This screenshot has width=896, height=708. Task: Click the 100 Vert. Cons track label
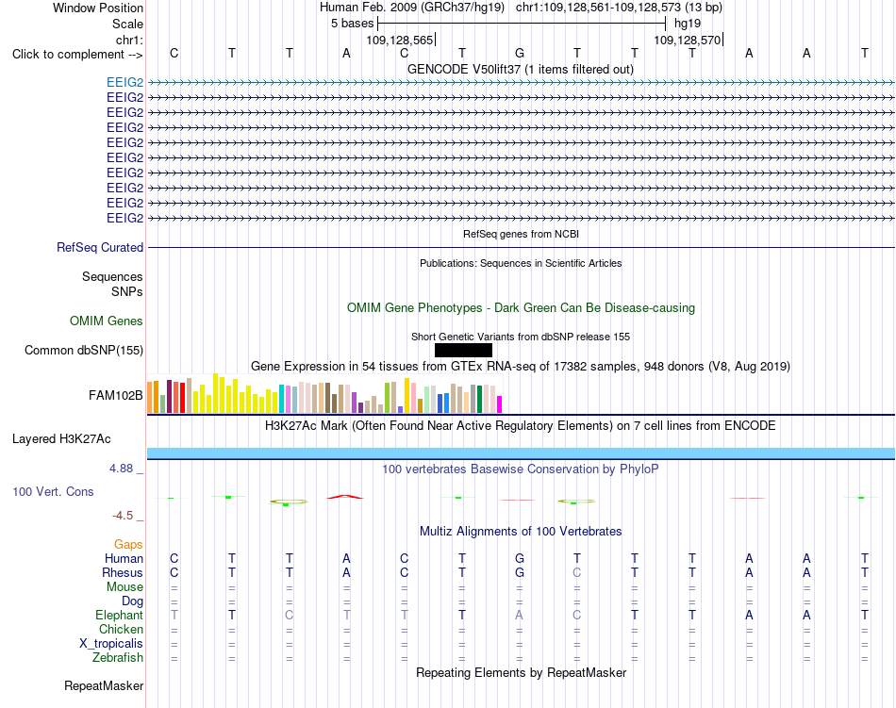coord(53,491)
